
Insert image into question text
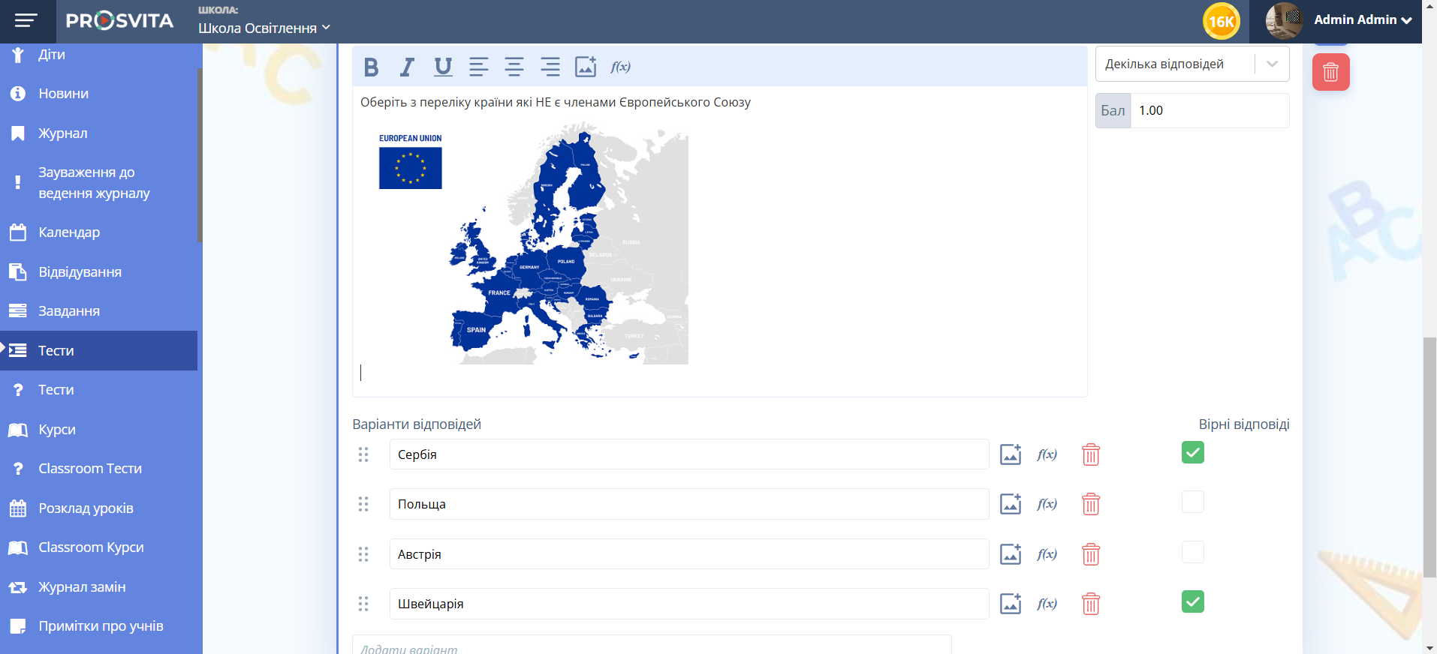[586, 67]
